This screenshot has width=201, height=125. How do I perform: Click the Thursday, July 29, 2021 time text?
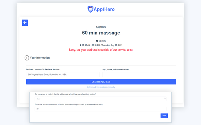click(102, 45)
